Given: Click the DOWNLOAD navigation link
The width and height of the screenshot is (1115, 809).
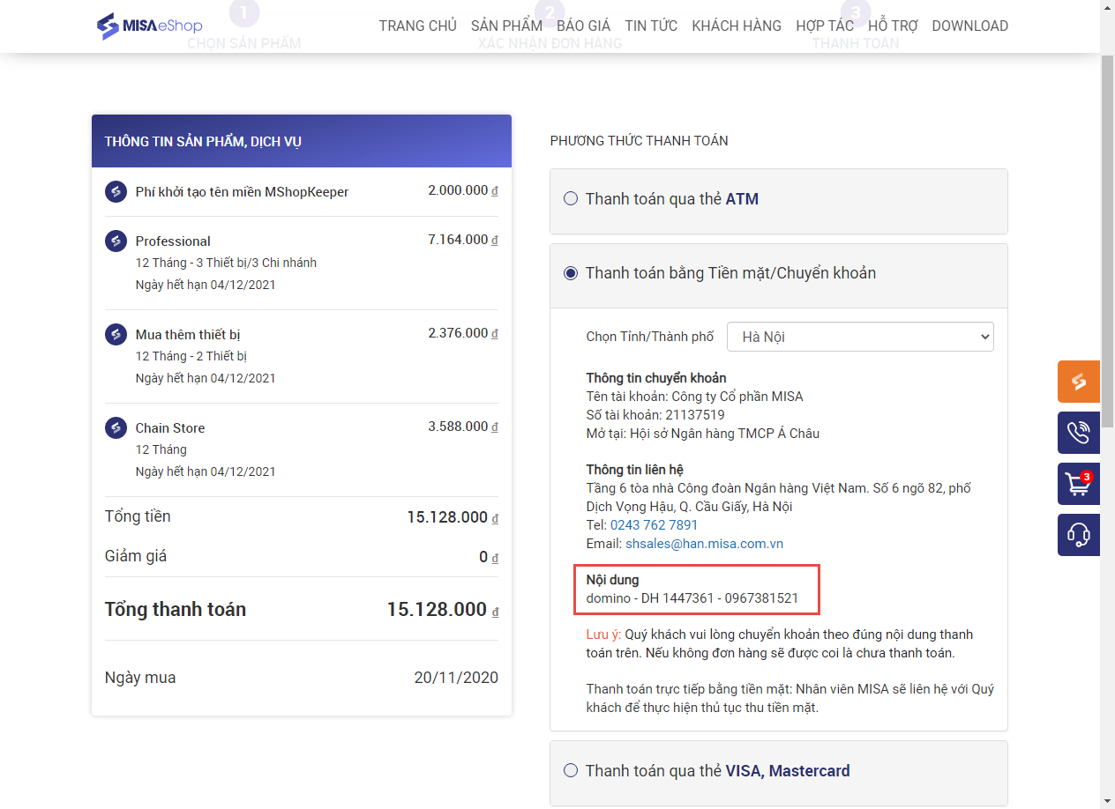Looking at the screenshot, I should [969, 26].
